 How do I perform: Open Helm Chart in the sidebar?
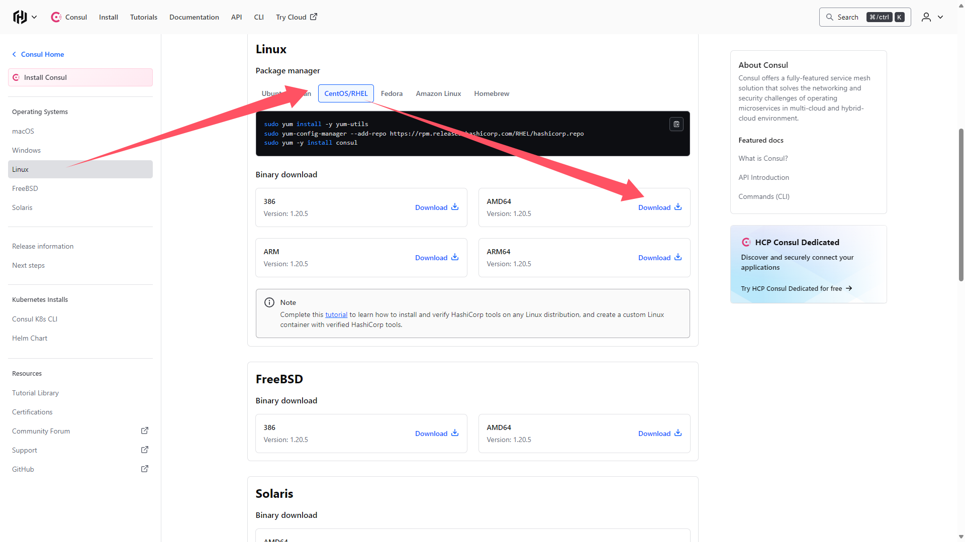click(30, 338)
